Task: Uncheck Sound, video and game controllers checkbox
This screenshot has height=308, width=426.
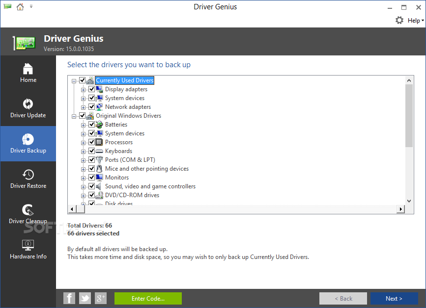Action: 92,186
